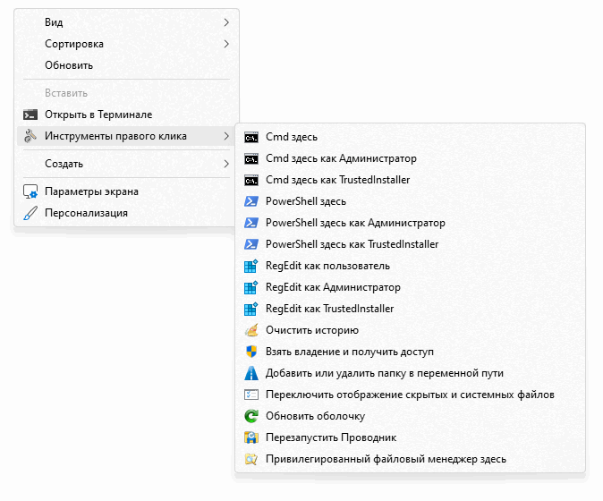603x501 pixels.
Task: Open the Сортировка menu entry
Action: 126,44
